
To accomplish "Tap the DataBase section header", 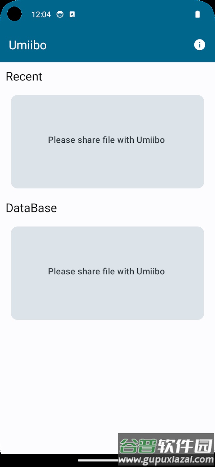I will click(x=31, y=208).
